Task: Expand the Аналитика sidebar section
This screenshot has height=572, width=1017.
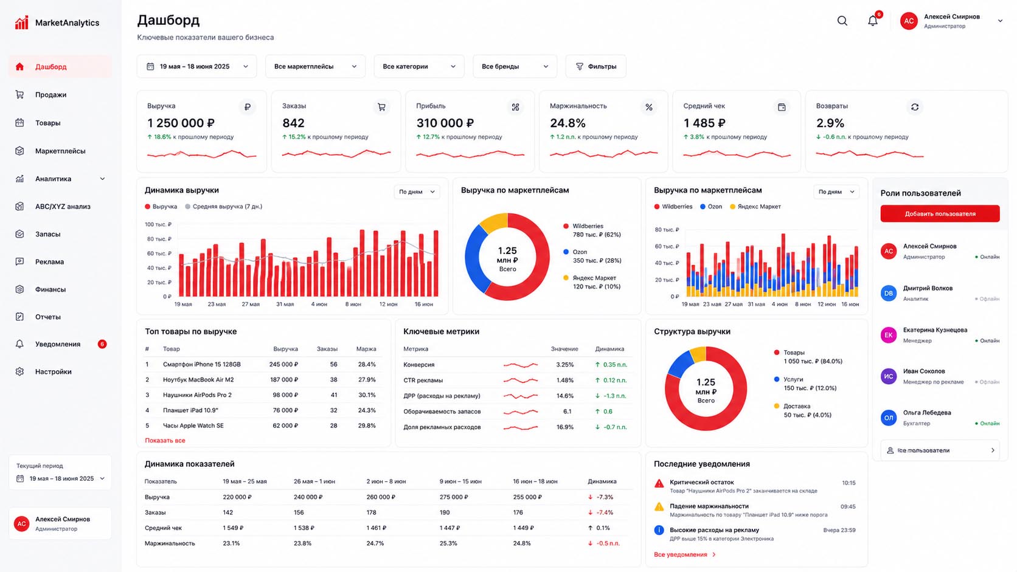Action: 60,179
